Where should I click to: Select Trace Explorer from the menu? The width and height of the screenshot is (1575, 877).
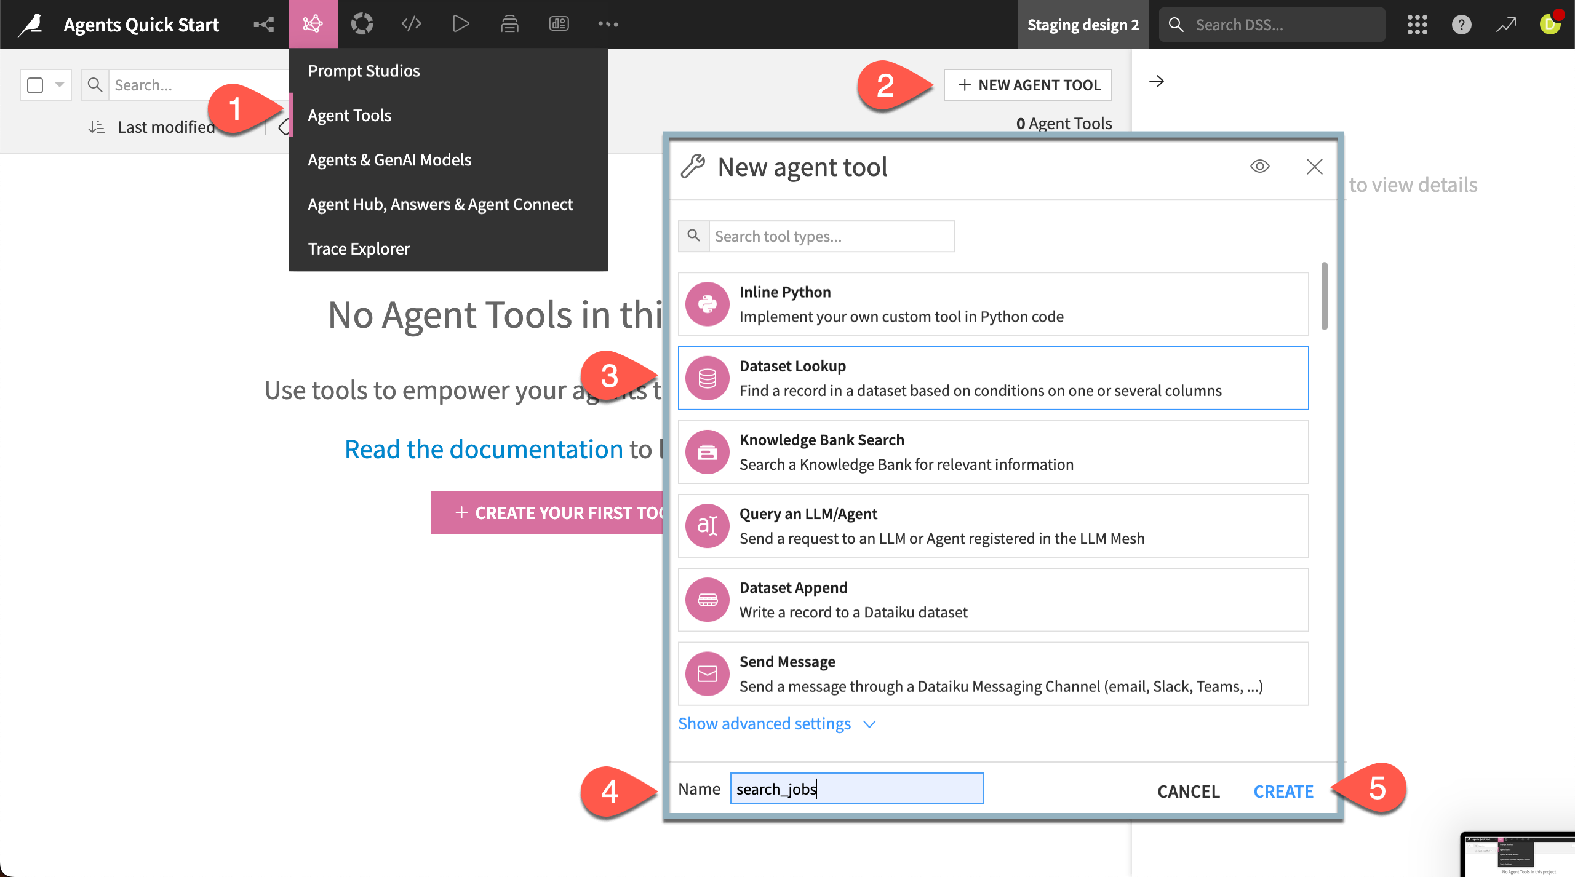pyautogui.click(x=359, y=248)
